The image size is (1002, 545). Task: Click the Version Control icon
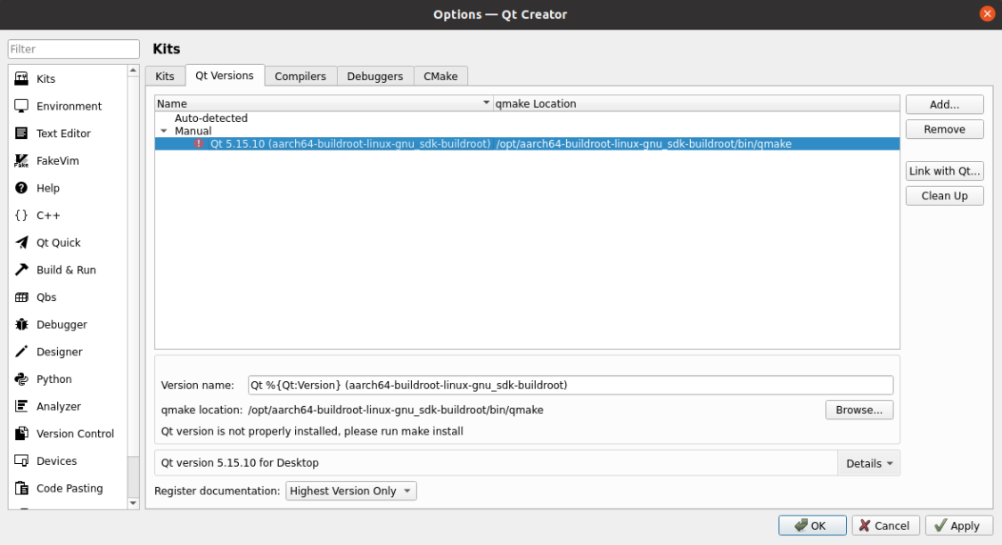tap(22, 434)
